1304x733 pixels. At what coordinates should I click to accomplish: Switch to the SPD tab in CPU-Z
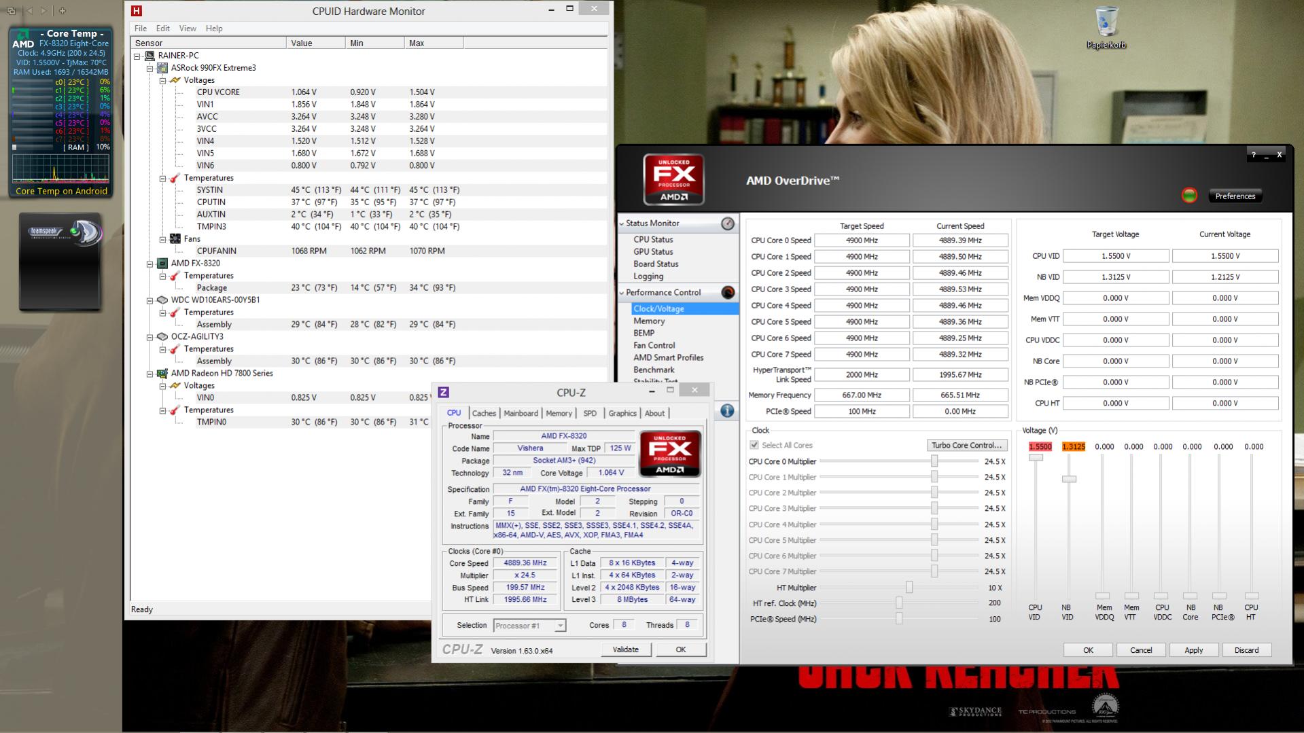point(590,413)
